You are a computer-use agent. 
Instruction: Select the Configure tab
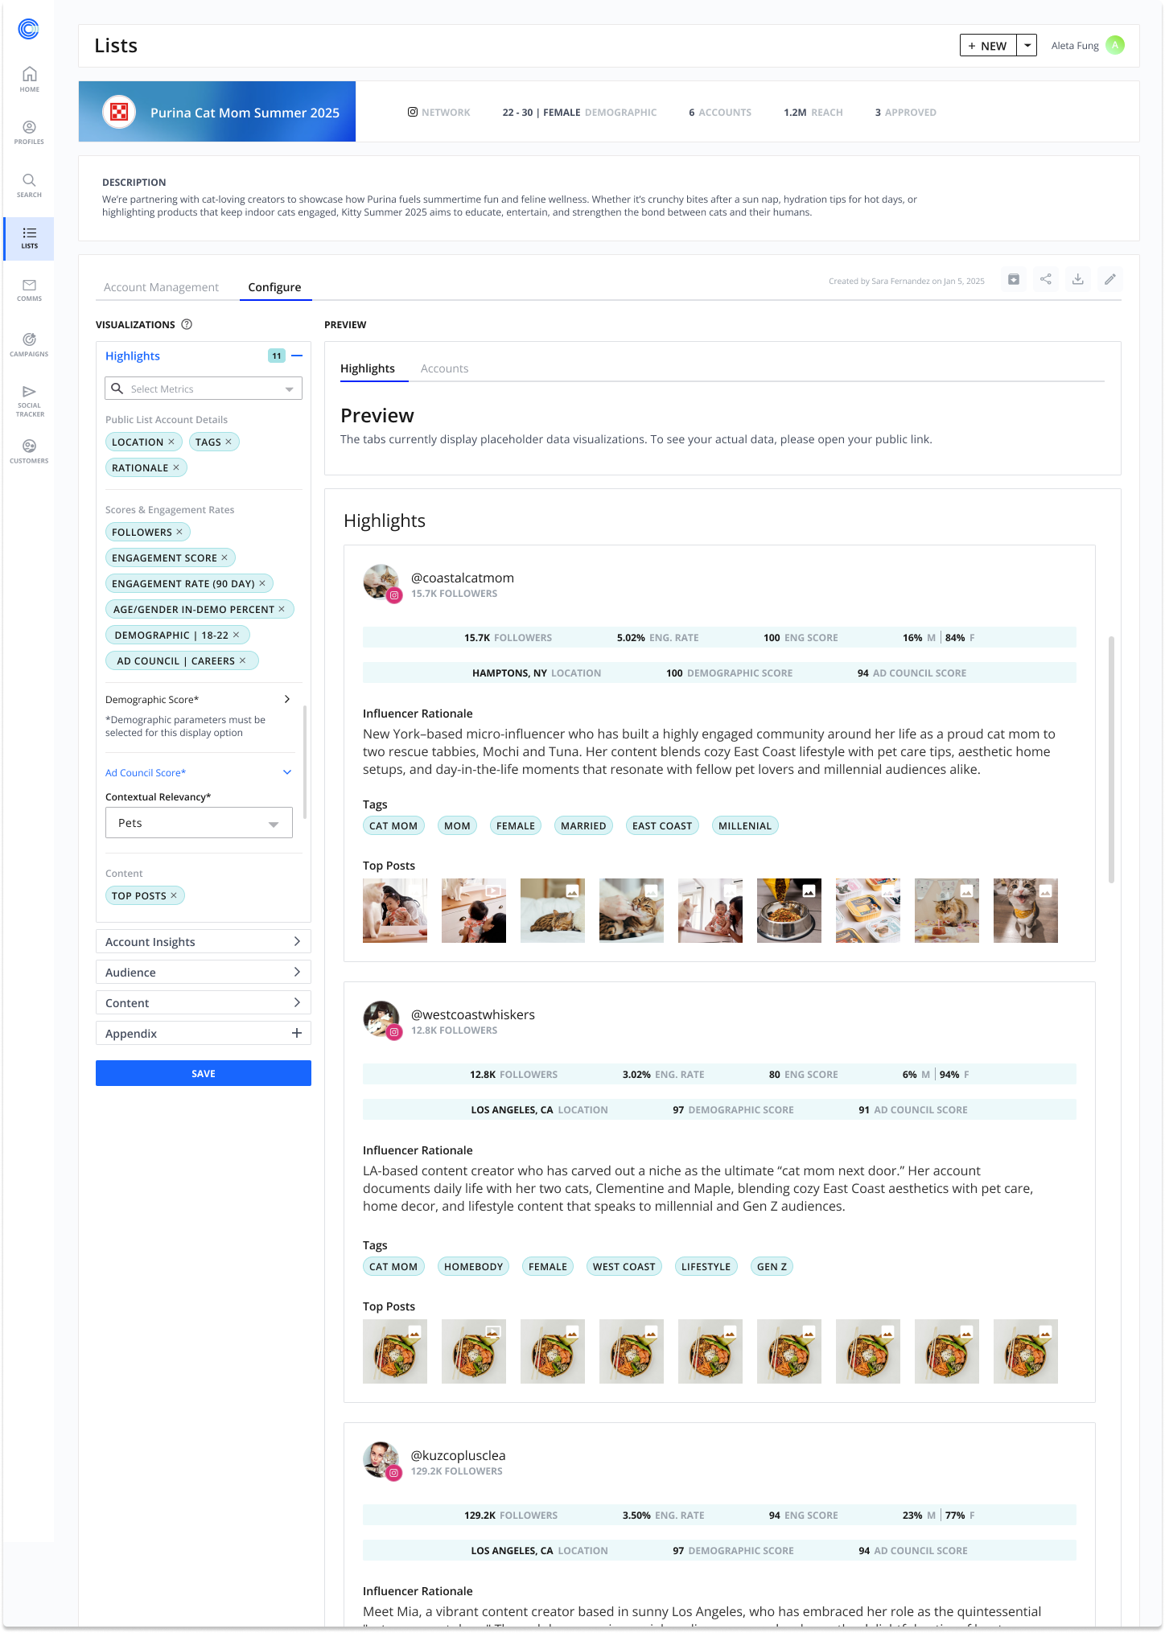[x=274, y=287]
